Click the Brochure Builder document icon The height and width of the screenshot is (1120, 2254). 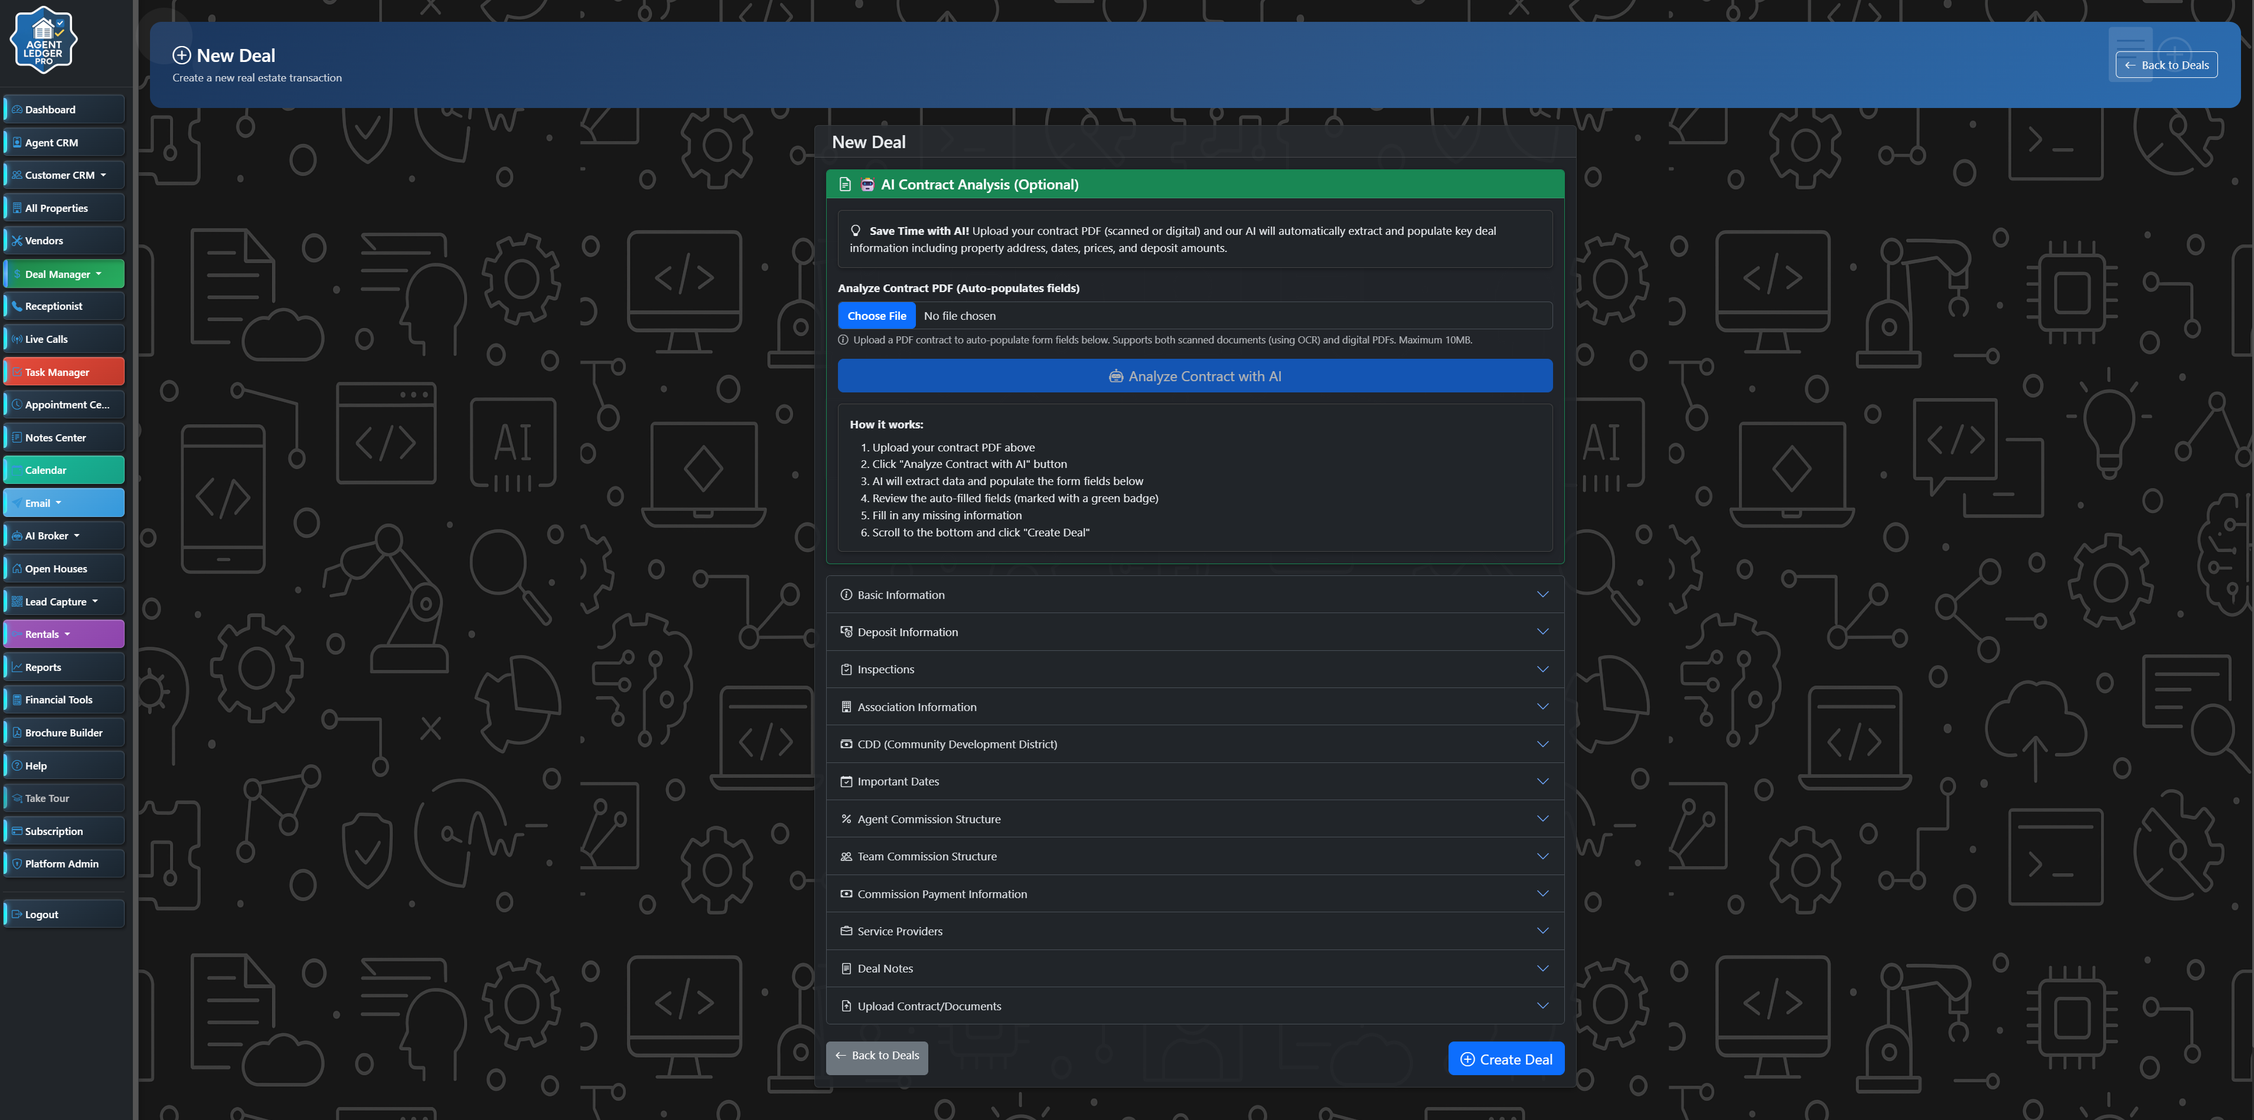[x=17, y=733]
